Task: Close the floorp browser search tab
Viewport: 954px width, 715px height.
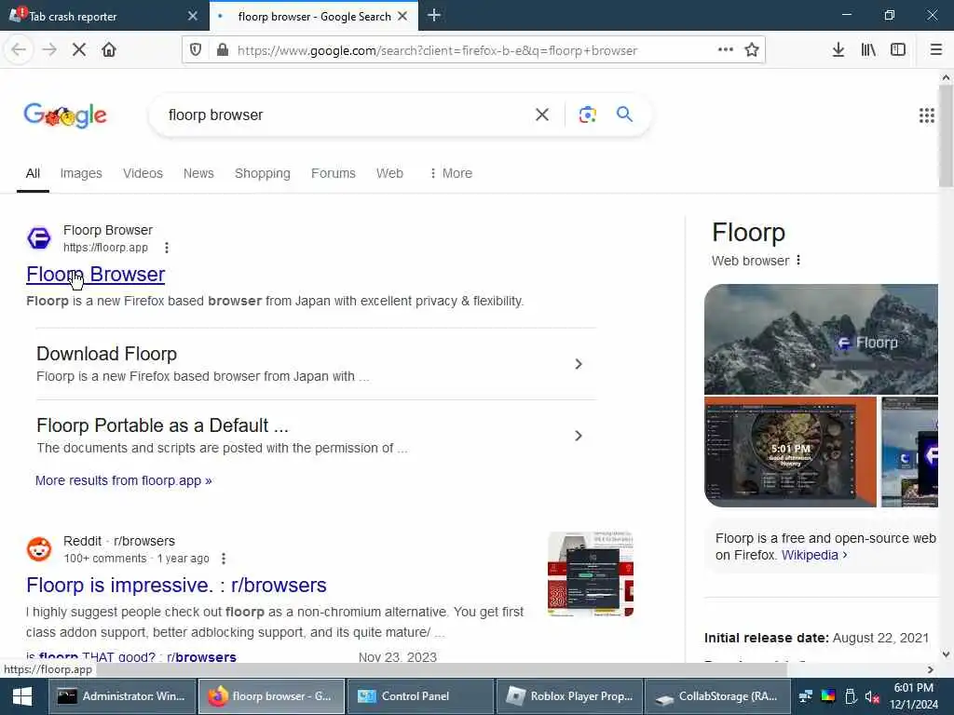Action: pos(402,17)
